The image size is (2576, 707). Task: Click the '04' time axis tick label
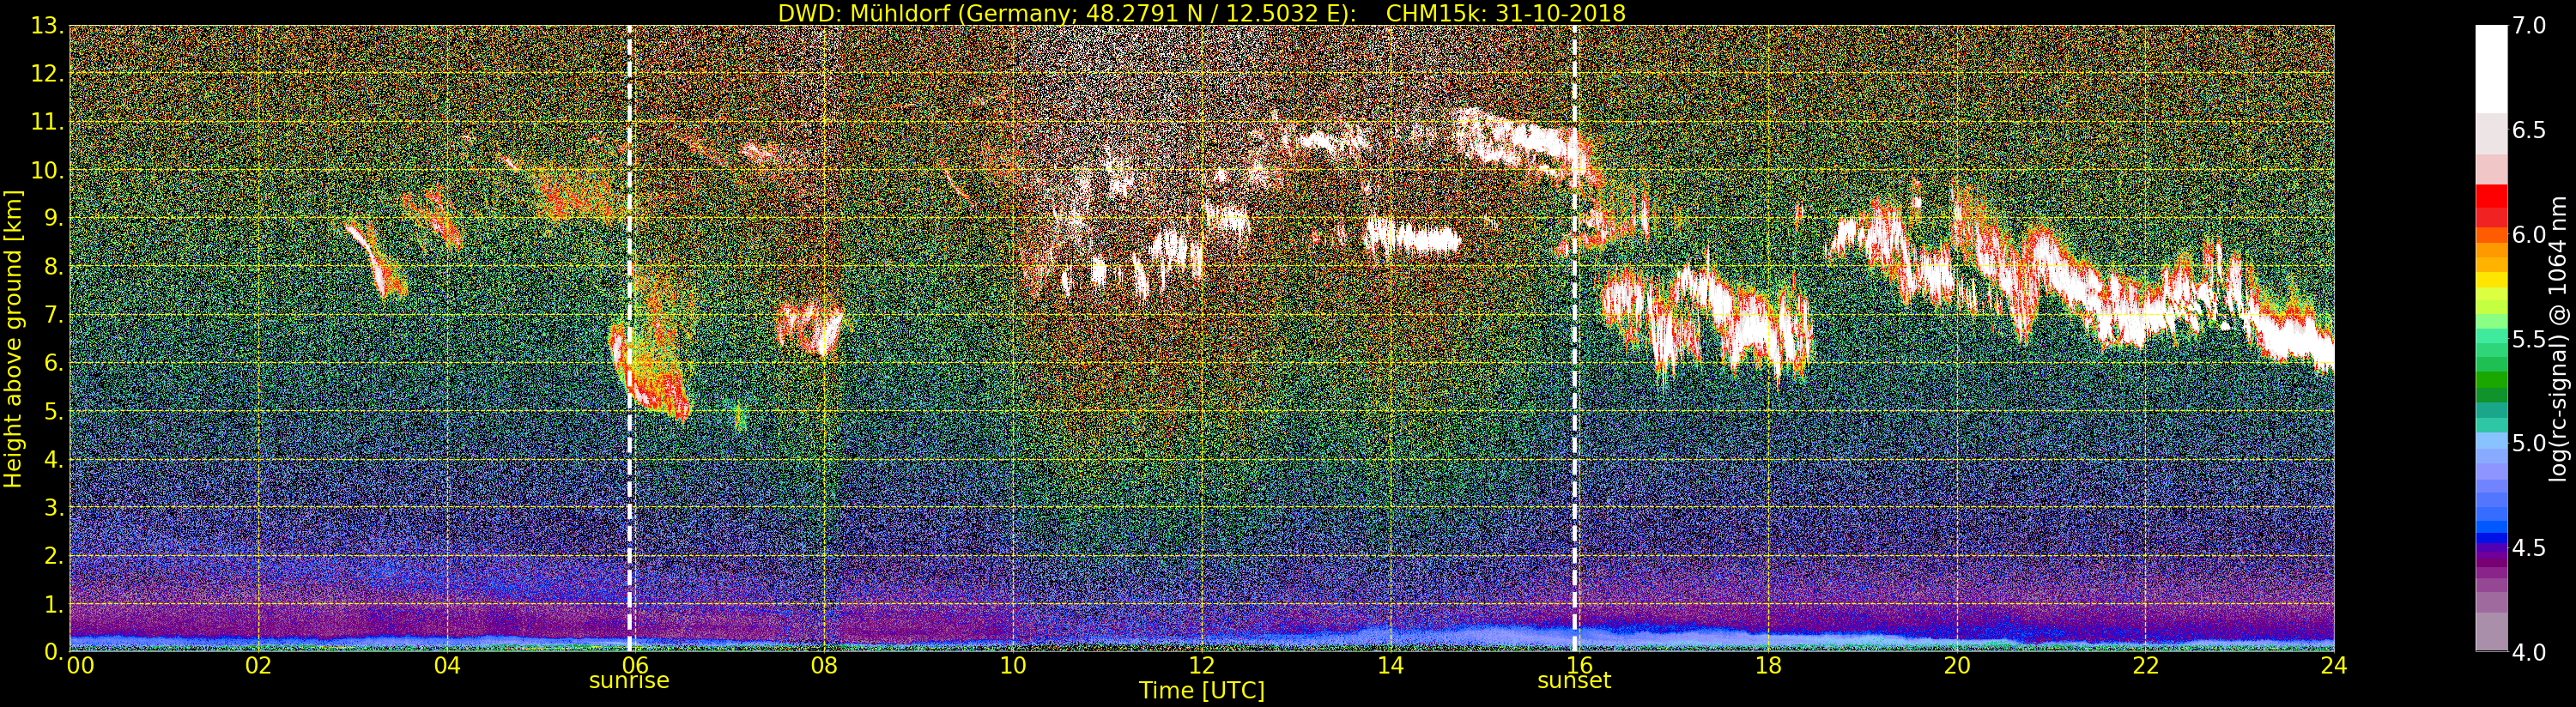coord(448,665)
